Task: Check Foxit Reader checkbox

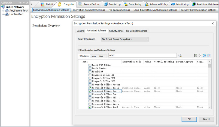Action: click(x=90, y=68)
